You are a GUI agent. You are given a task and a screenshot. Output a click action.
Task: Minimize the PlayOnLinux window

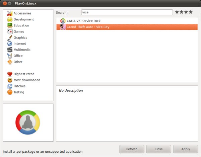tap(10, 3)
